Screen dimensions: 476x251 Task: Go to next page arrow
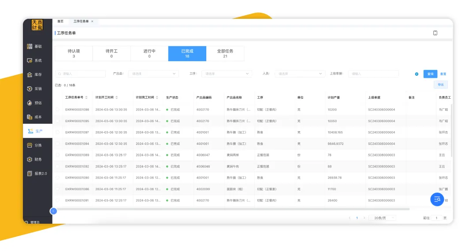click(364, 218)
